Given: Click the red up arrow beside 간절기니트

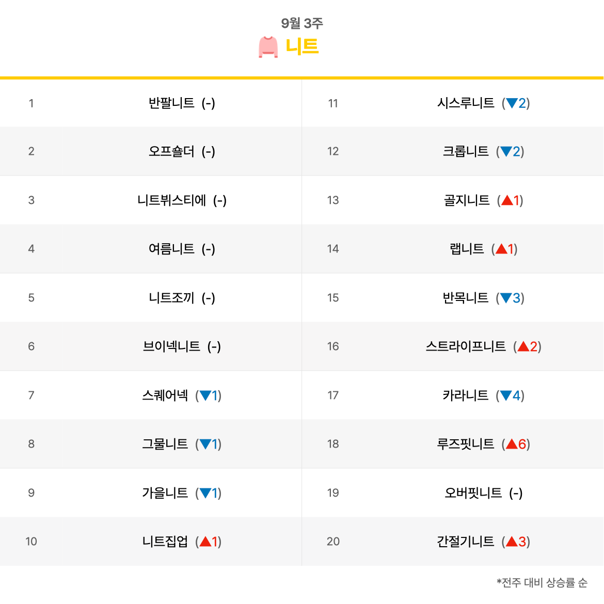Looking at the screenshot, I should coord(512,541).
